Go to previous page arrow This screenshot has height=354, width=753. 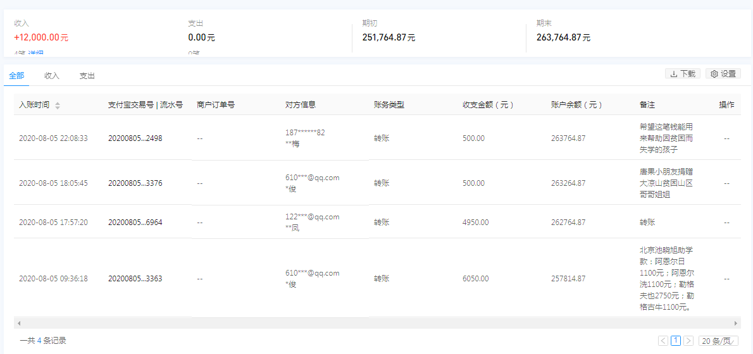tap(663, 341)
